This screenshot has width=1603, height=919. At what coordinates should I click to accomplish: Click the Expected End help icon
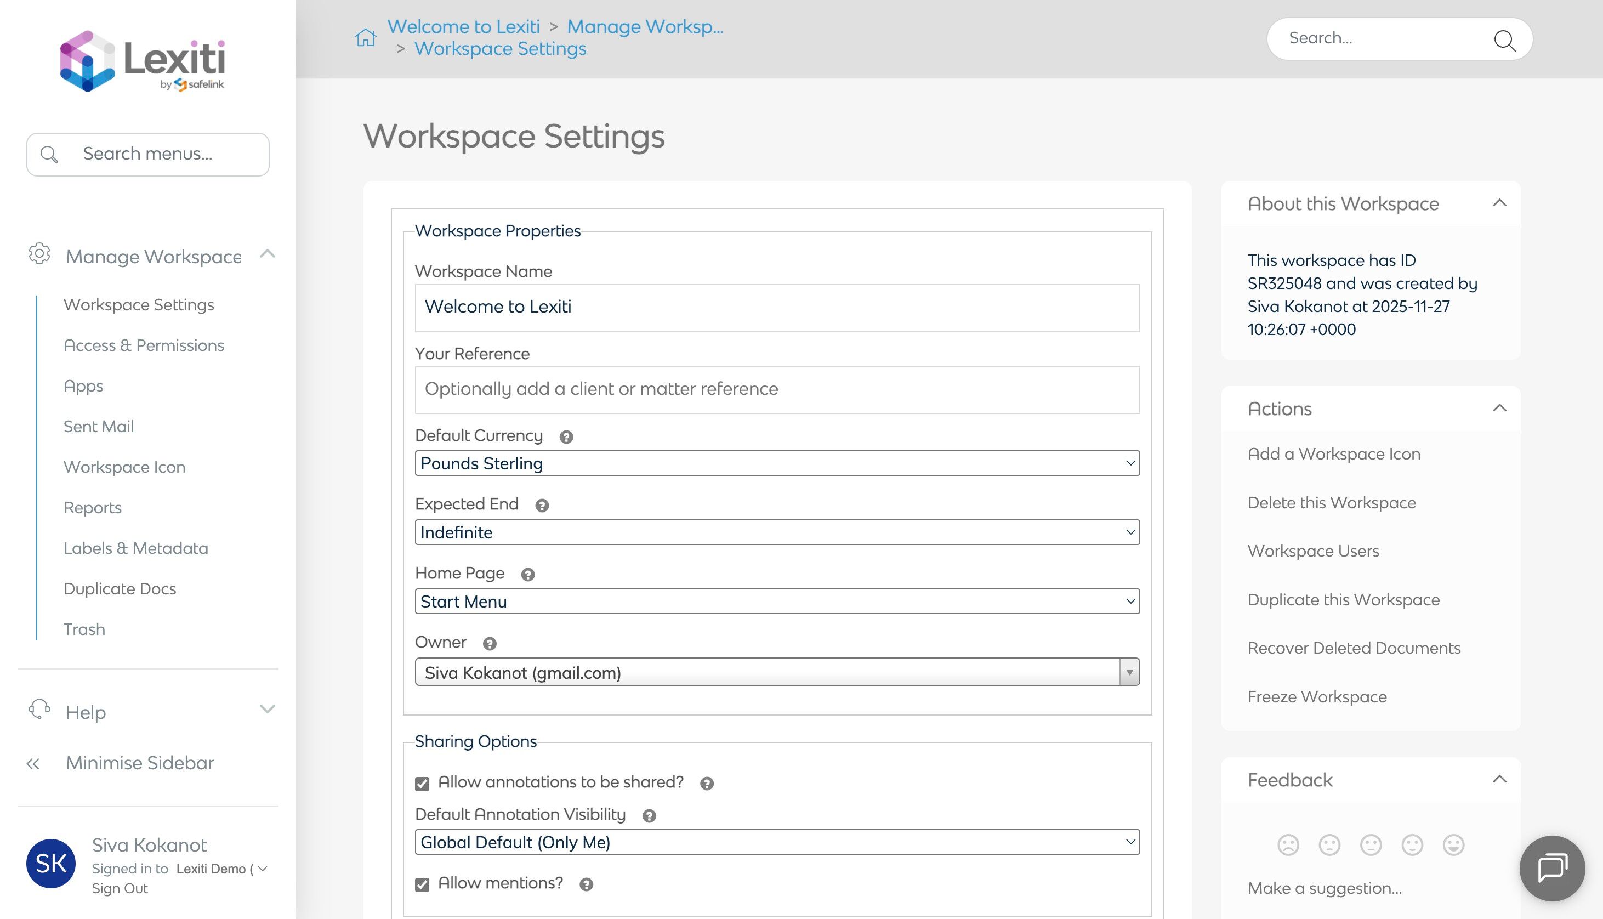[541, 506]
